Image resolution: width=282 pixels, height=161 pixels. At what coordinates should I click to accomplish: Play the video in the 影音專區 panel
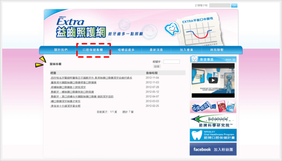(213, 80)
